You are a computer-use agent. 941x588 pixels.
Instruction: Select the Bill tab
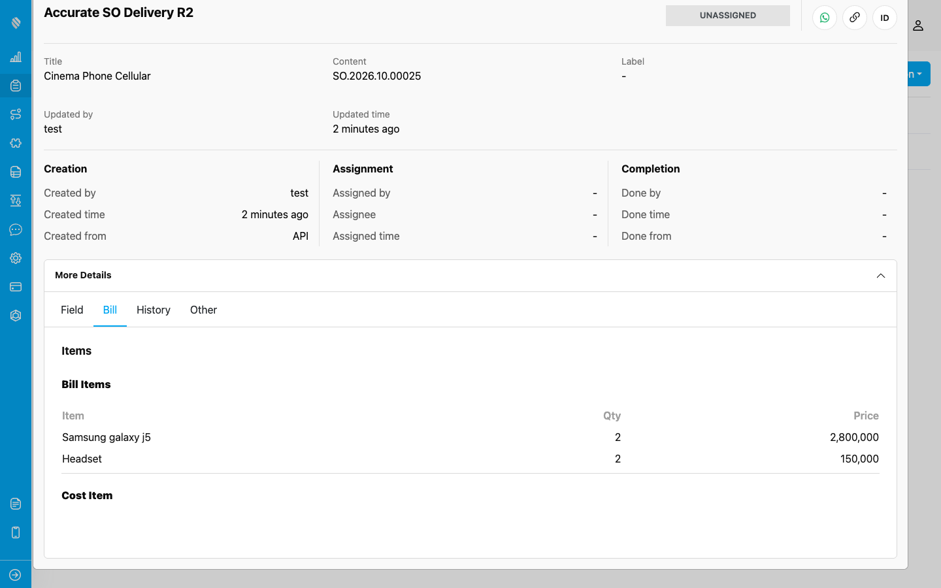(x=110, y=310)
